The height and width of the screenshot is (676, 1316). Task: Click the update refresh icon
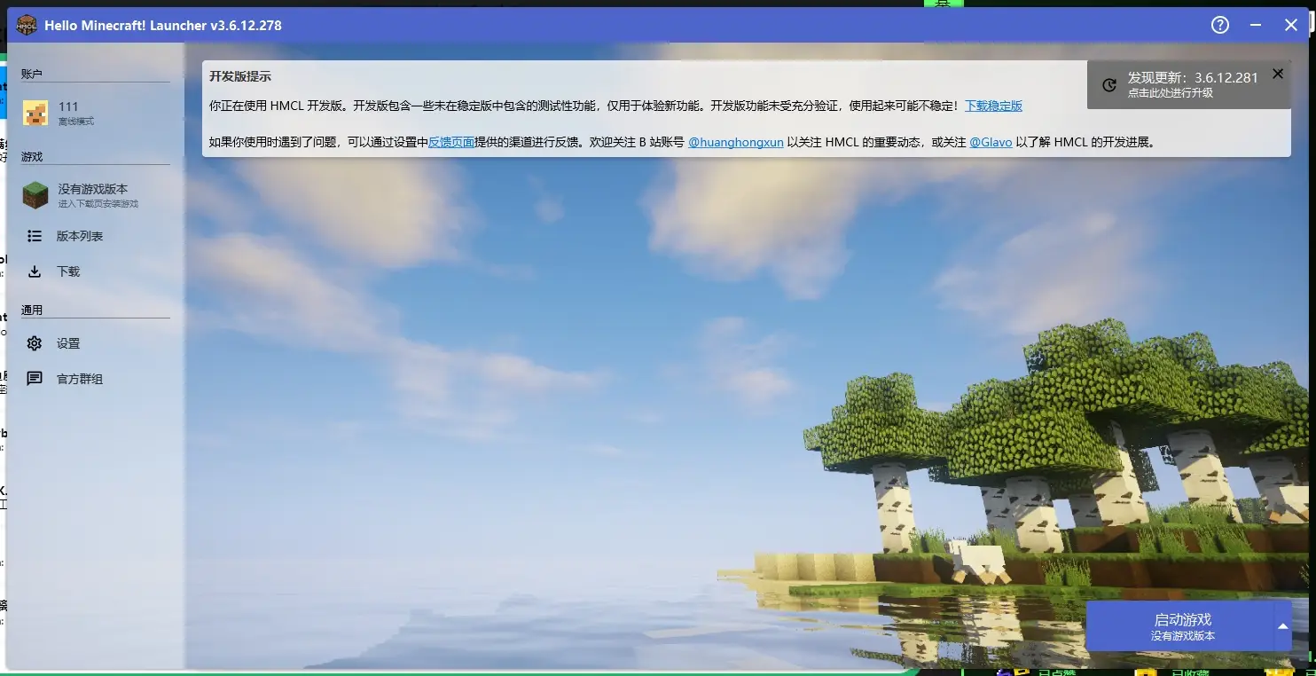(x=1109, y=85)
